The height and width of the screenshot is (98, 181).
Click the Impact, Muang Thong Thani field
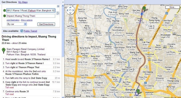(x=31, y=16)
